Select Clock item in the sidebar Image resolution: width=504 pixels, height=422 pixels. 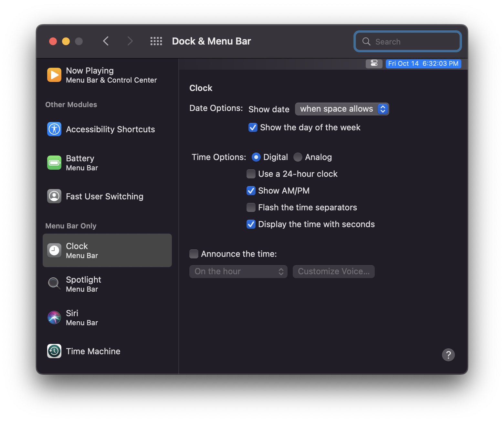107,250
